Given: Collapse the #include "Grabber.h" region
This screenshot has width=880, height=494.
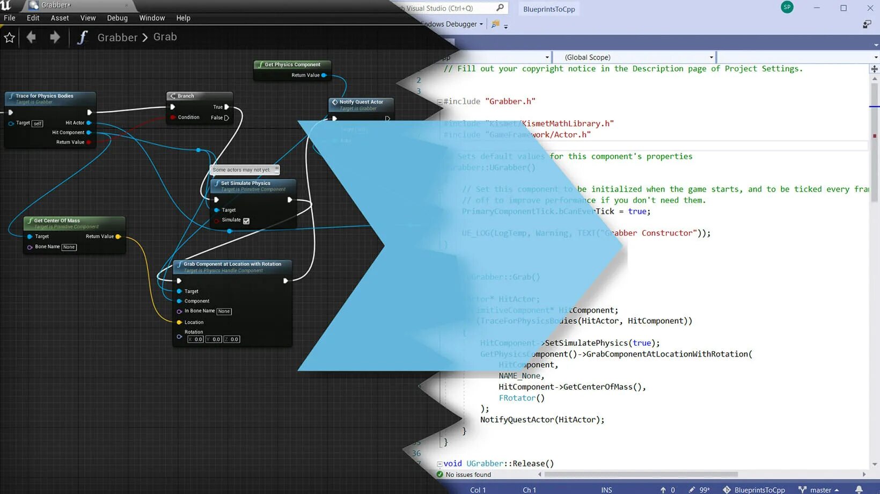Looking at the screenshot, I should click(439, 101).
